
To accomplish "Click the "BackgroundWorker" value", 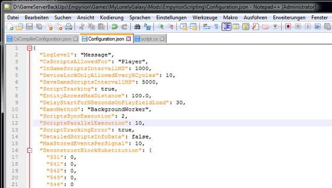I will tap(118, 110).
